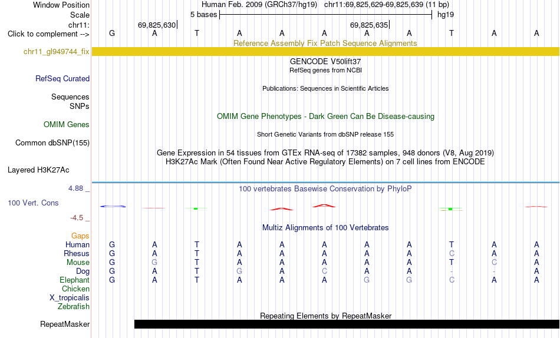Open the RefSeq Curated track label
Image resolution: width=560 pixels, height=338 pixels.
pyautogui.click(x=62, y=78)
